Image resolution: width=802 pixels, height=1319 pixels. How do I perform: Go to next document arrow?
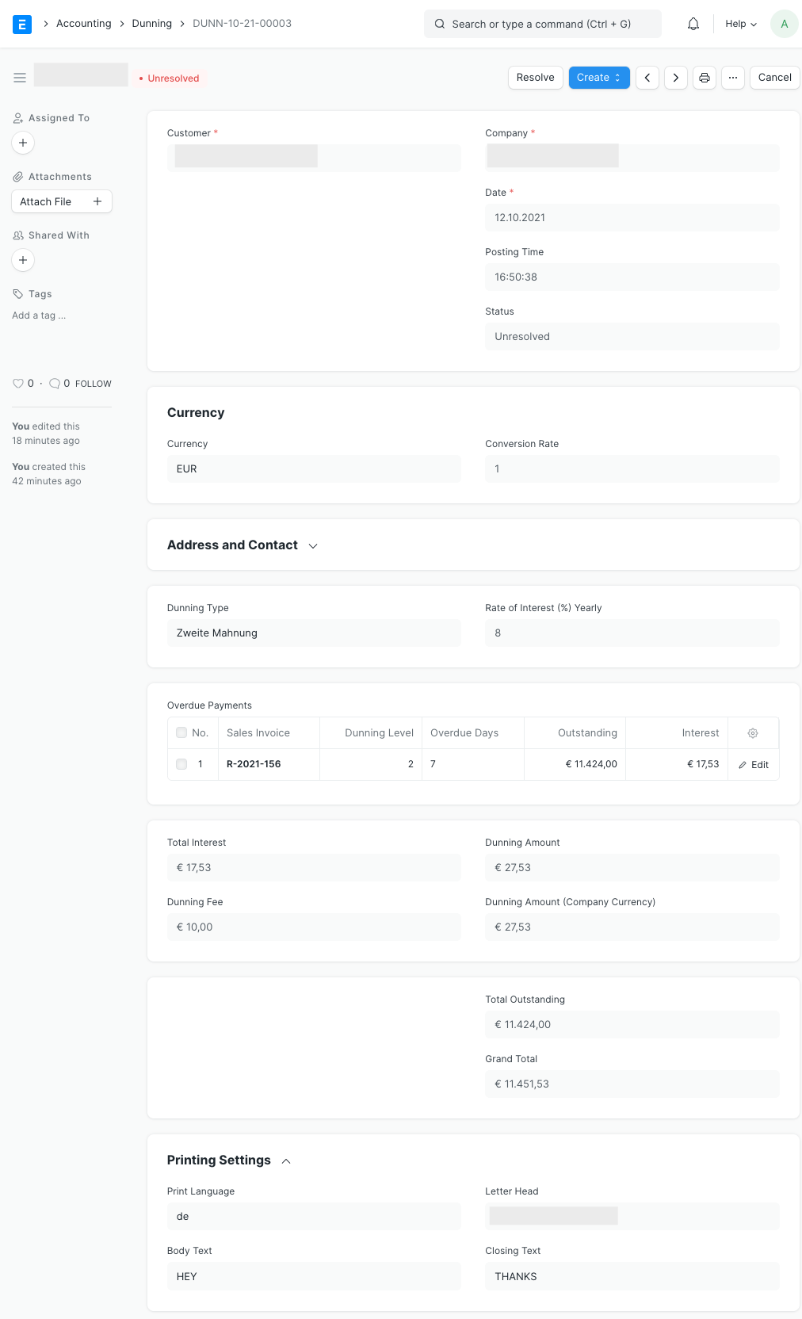pos(675,78)
